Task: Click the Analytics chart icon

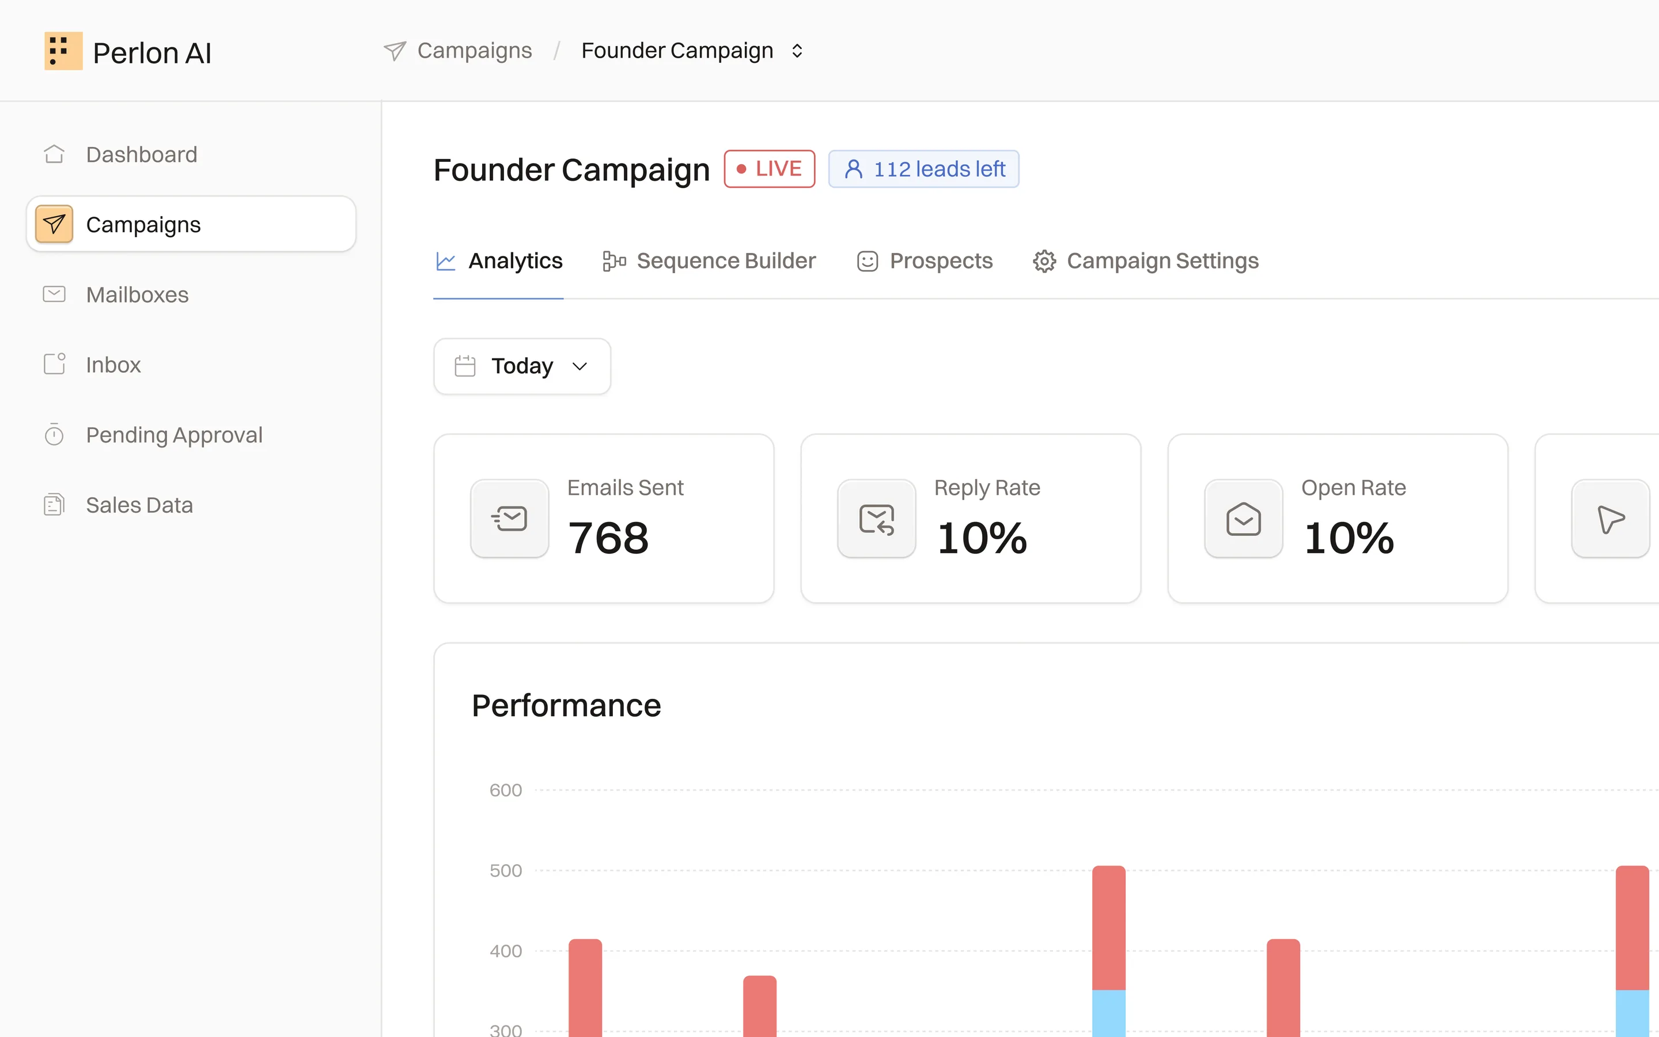Action: pos(446,262)
